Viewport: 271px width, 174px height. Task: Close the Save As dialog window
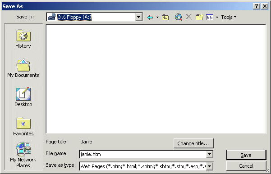265,6
